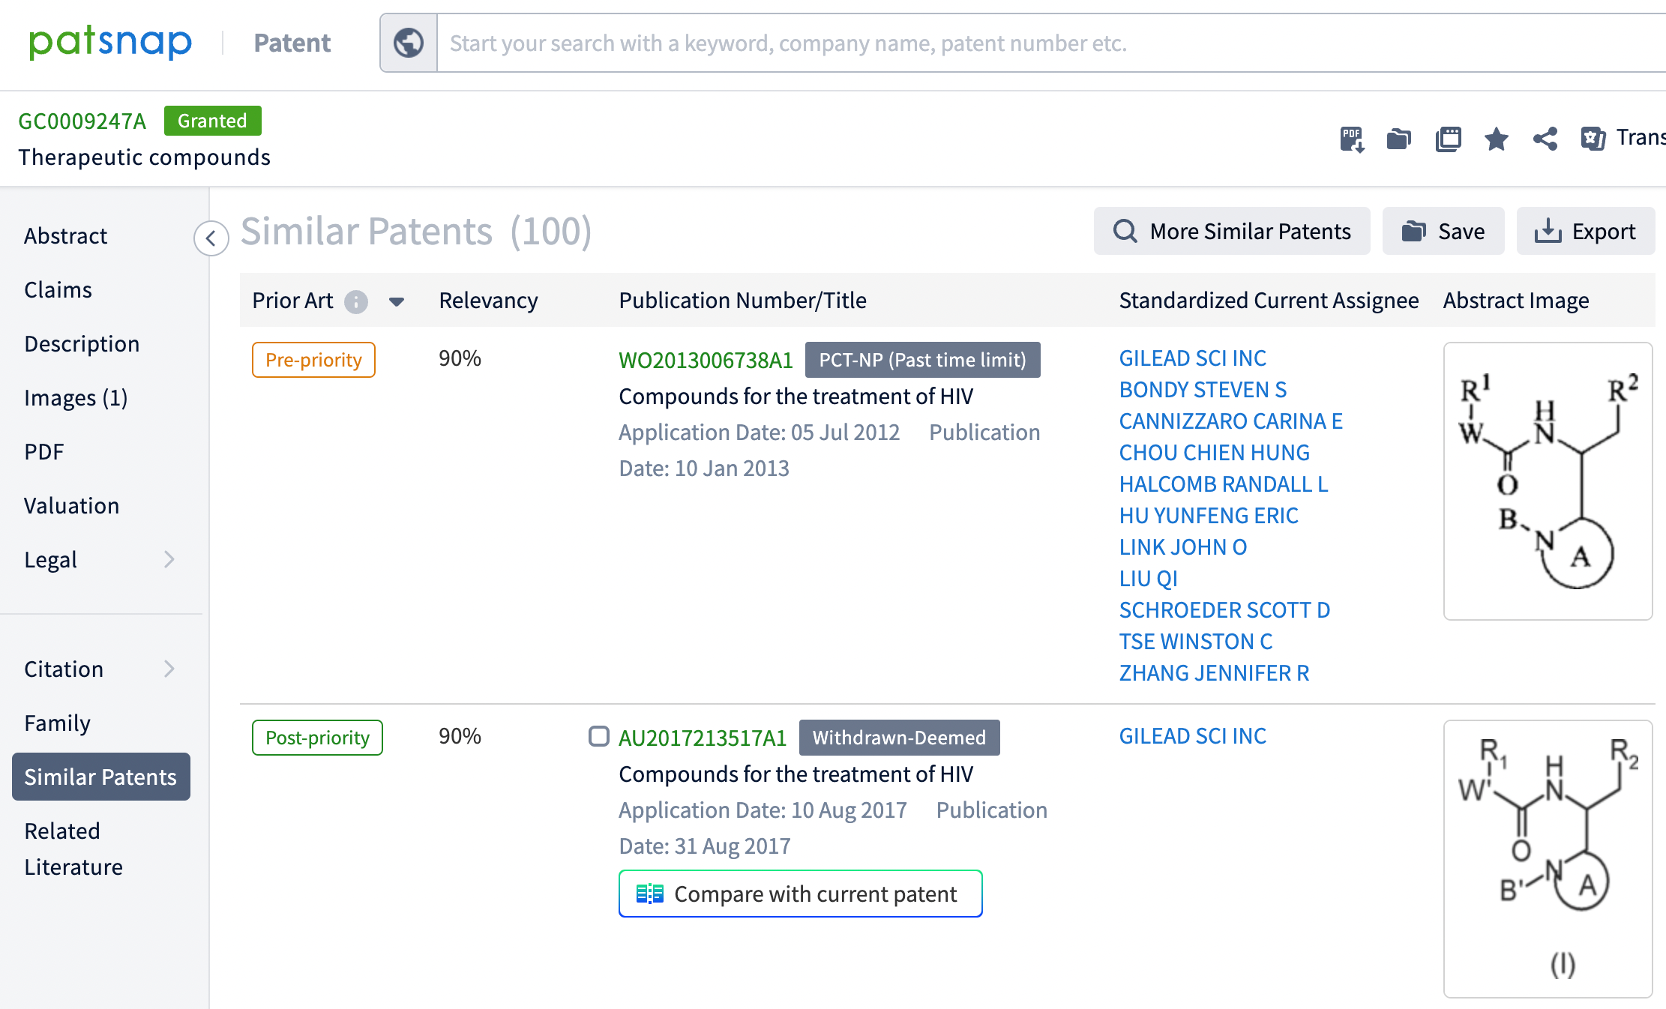Screen dimensions: 1666x1009
Task: Click More Similar Patents button
Action: point(1231,231)
